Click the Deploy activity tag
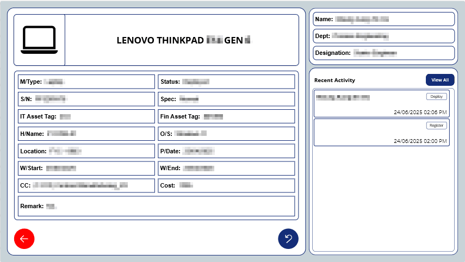This screenshot has height=262, width=465. point(436,96)
